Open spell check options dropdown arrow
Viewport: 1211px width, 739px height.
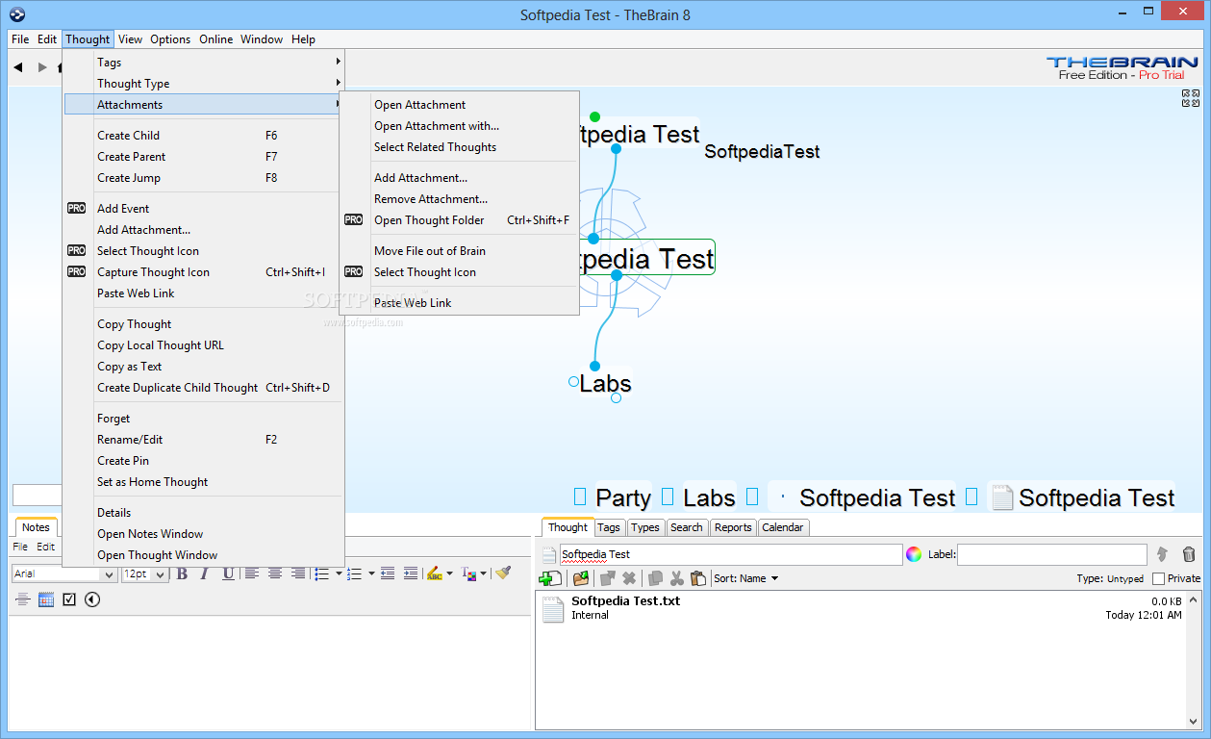(449, 574)
